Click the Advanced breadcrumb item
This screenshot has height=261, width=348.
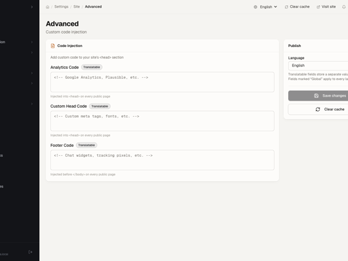93,6
